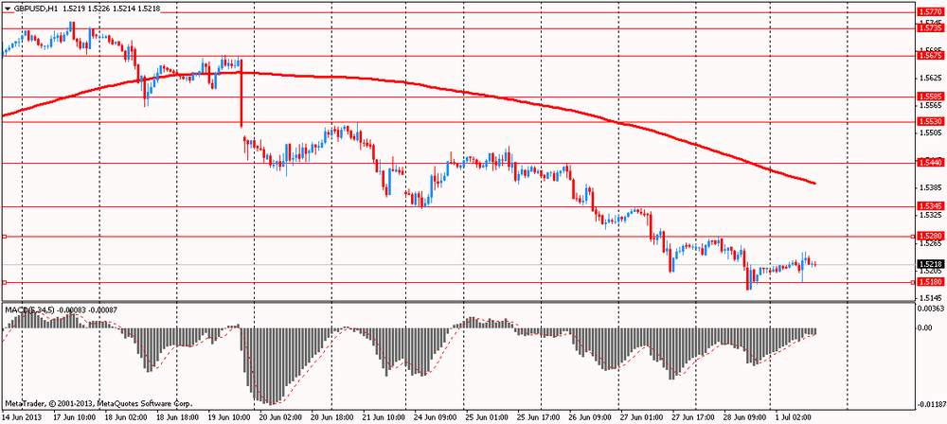Click the 27 Jun 01:00 time axis label
The height and width of the screenshot is (424, 947).
click(640, 416)
